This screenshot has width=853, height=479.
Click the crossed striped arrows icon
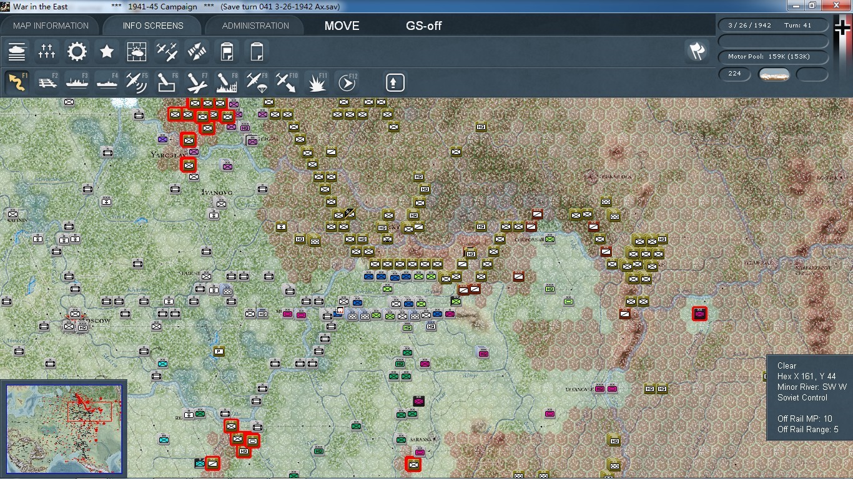point(197,51)
